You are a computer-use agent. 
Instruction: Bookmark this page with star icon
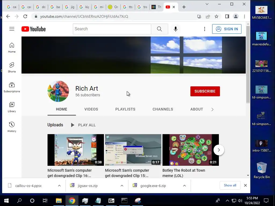[216, 16]
